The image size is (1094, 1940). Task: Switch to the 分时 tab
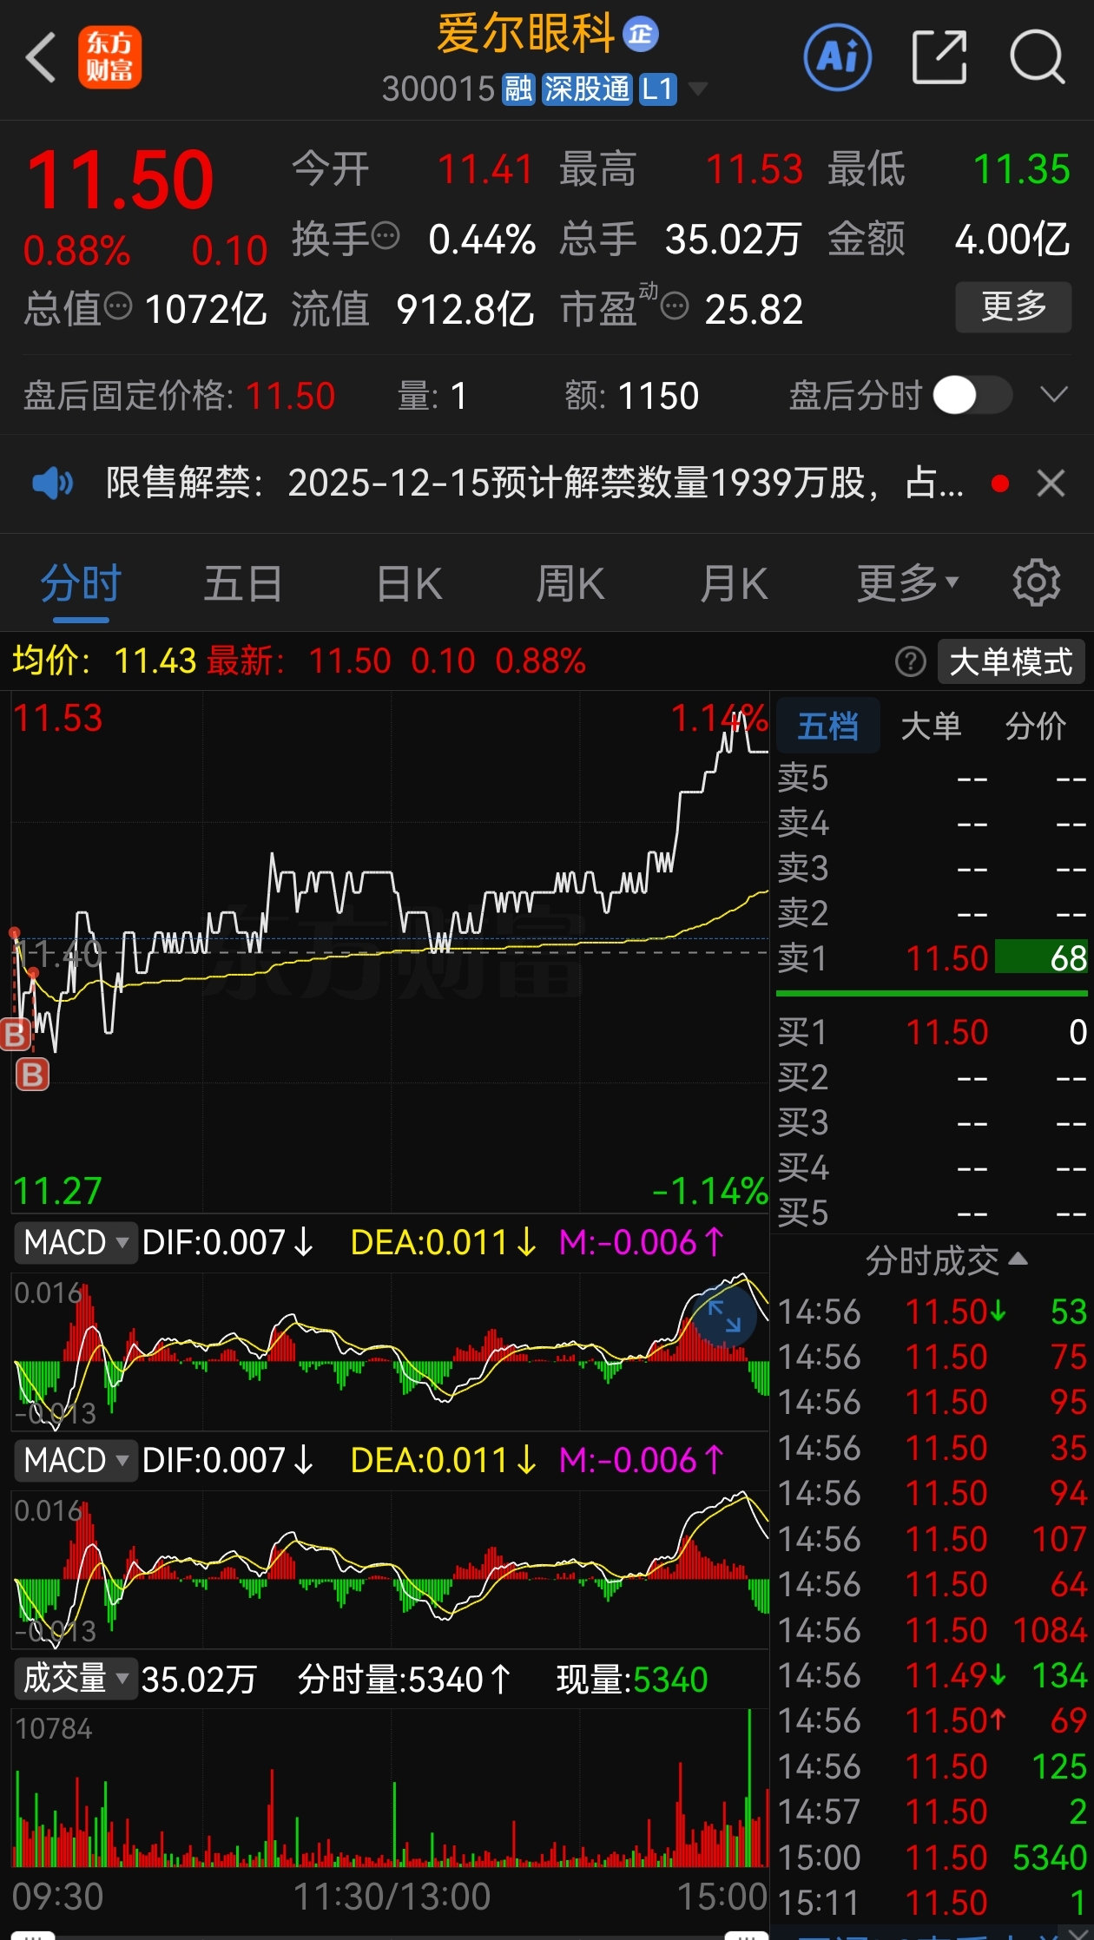click(81, 583)
